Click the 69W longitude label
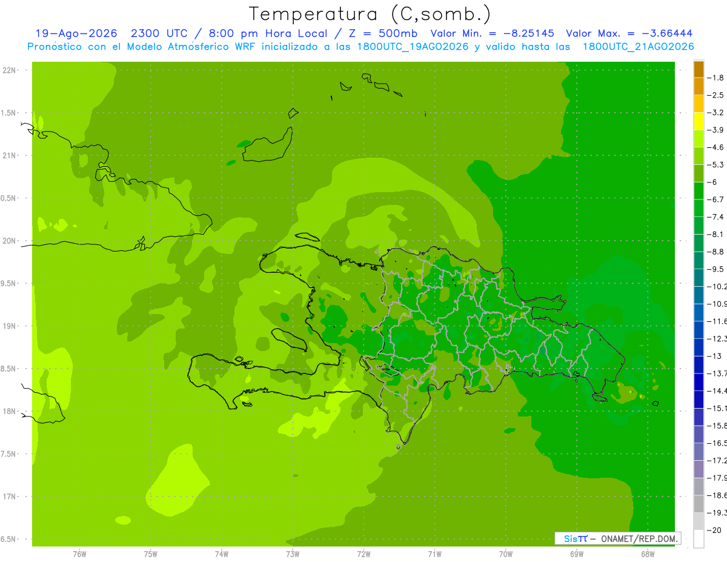Screen dimensions: 727x562 [577, 554]
